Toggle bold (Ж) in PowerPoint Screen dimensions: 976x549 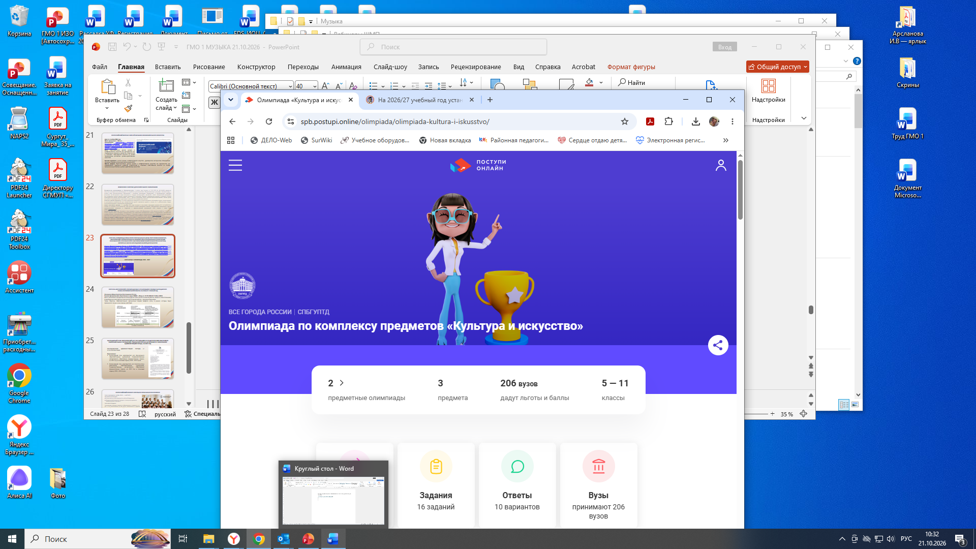[x=215, y=102]
